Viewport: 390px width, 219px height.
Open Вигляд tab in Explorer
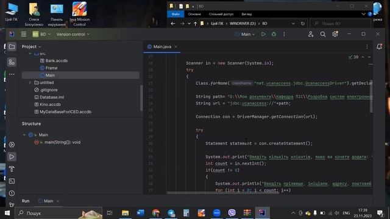coord(246,14)
